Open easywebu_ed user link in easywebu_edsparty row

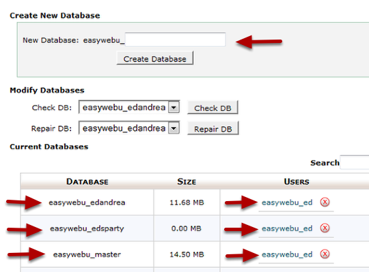pos(287,228)
